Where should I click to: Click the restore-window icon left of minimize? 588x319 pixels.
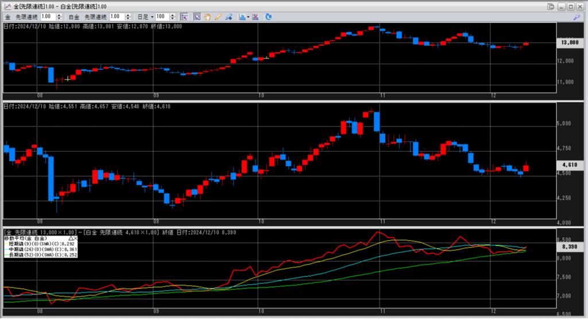pyautogui.click(x=551, y=7)
